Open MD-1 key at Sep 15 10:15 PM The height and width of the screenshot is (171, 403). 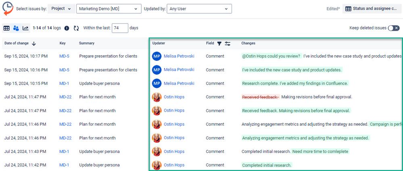tap(64, 83)
